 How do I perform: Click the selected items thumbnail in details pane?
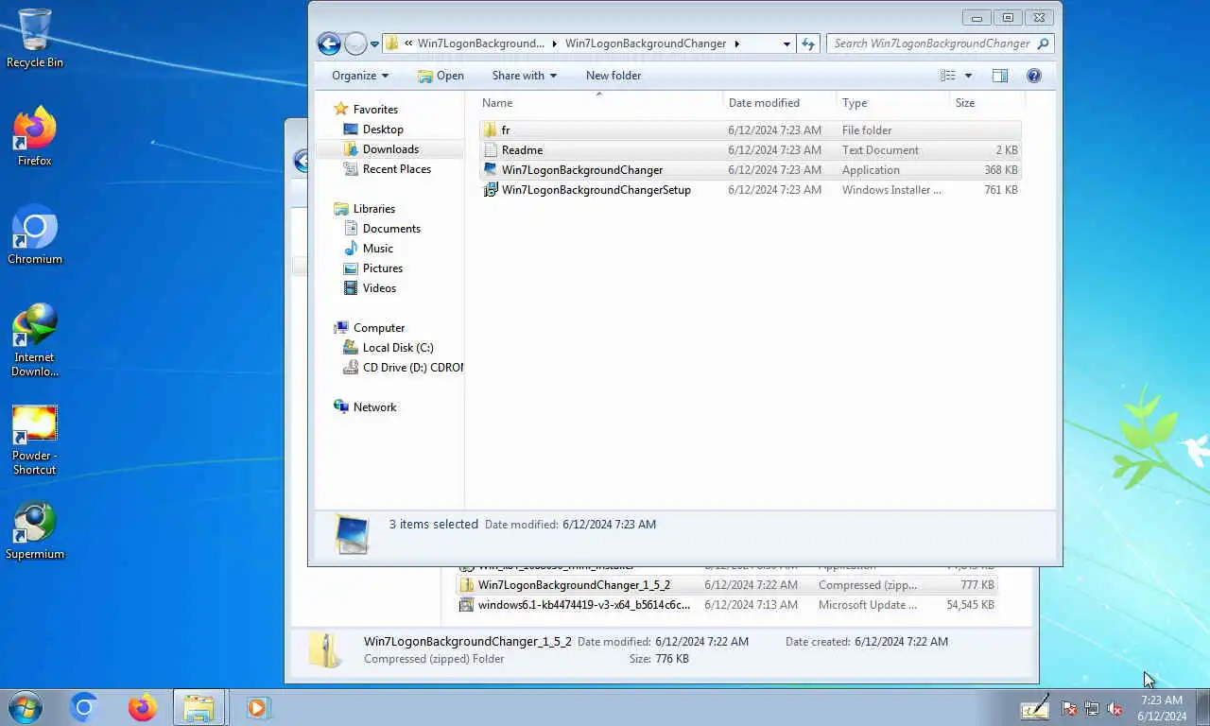pyautogui.click(x=352, y=534)
